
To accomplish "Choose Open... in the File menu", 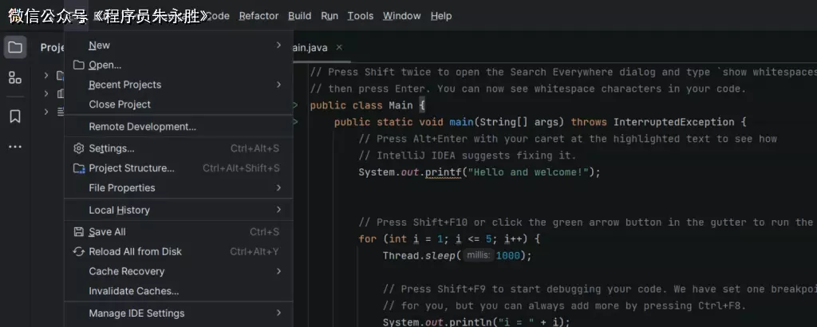I will click(x=105, y=65).
